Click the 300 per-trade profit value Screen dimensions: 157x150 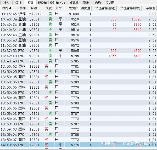pos(114,19)
